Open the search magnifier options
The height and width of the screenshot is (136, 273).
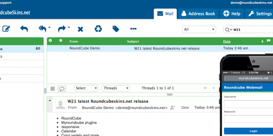(x=228, y=30)
